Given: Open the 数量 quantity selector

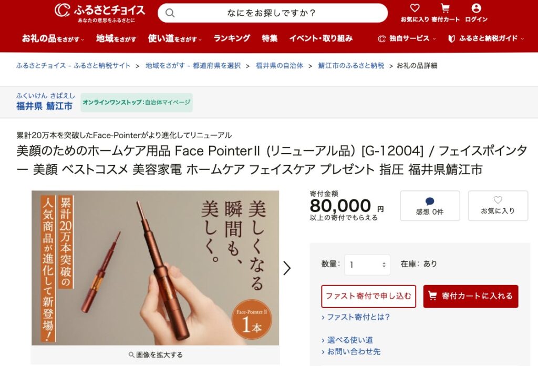Looking at the screenshot, I should (367, 265).
